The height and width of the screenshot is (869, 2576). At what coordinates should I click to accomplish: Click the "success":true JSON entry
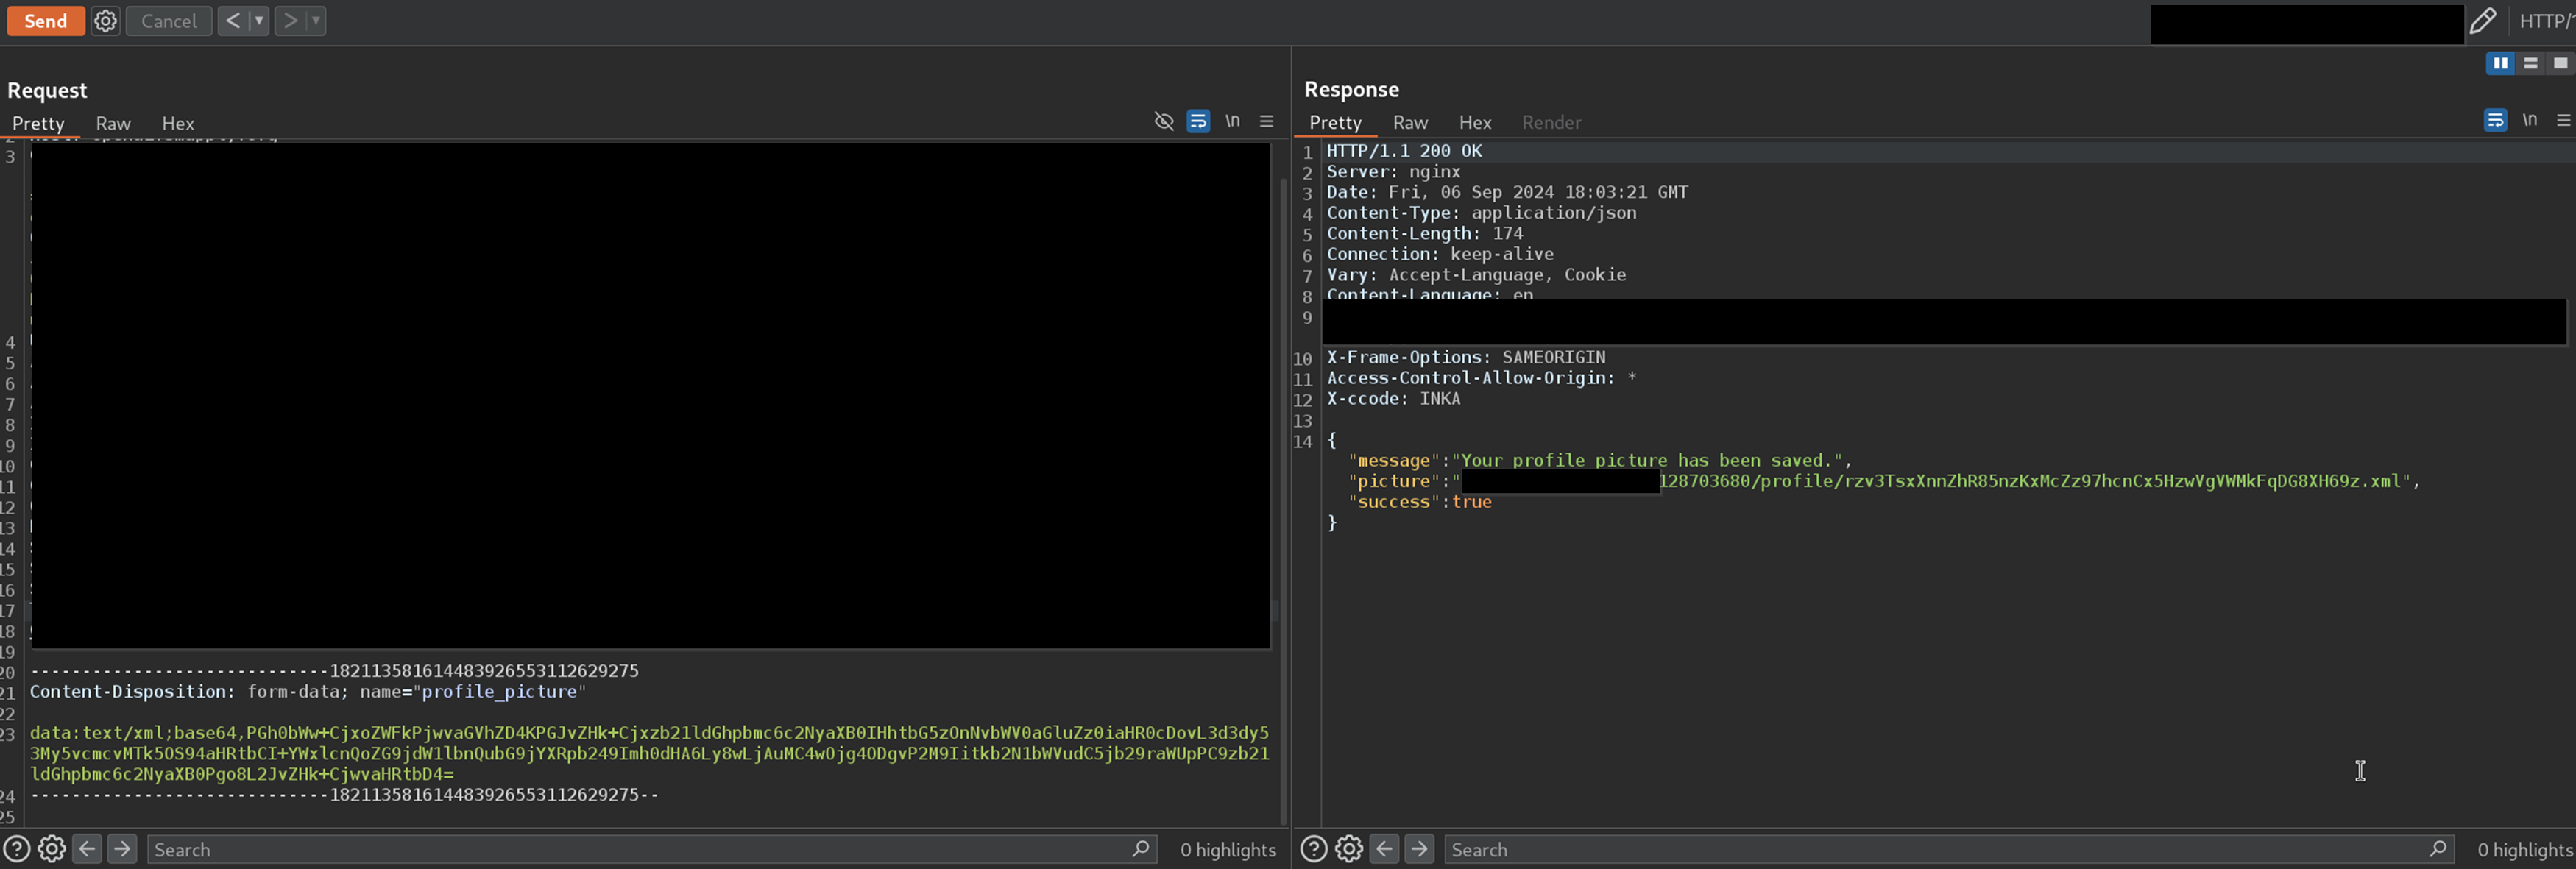coord(1419,502)
